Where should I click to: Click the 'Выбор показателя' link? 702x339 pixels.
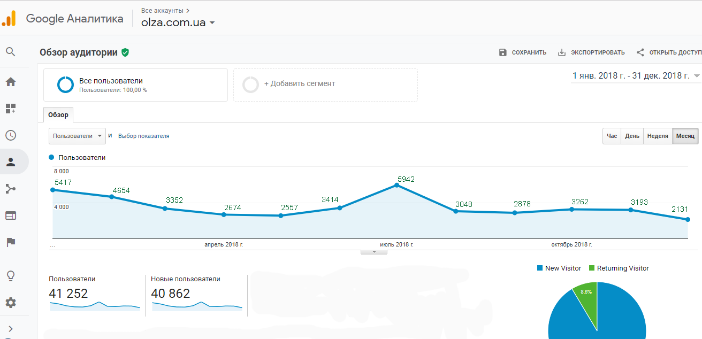144,136
